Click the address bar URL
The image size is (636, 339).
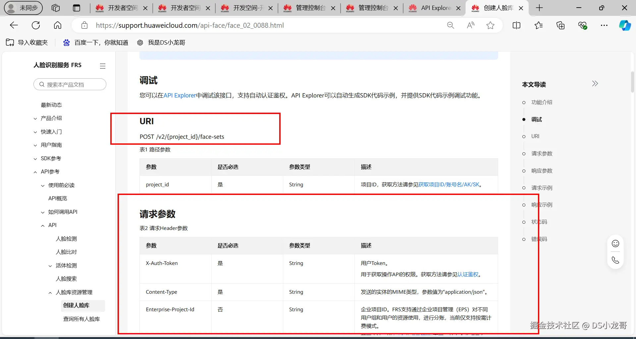pyautogui.click(x=190, y=25)
